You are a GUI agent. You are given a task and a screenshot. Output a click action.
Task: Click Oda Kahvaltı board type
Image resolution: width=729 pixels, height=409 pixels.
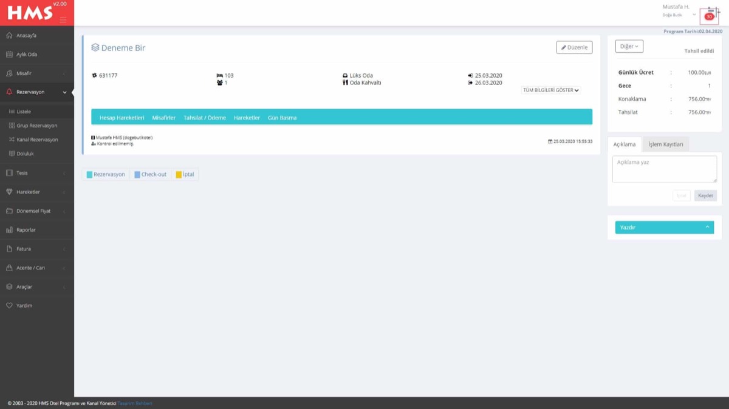coord(365,83)
